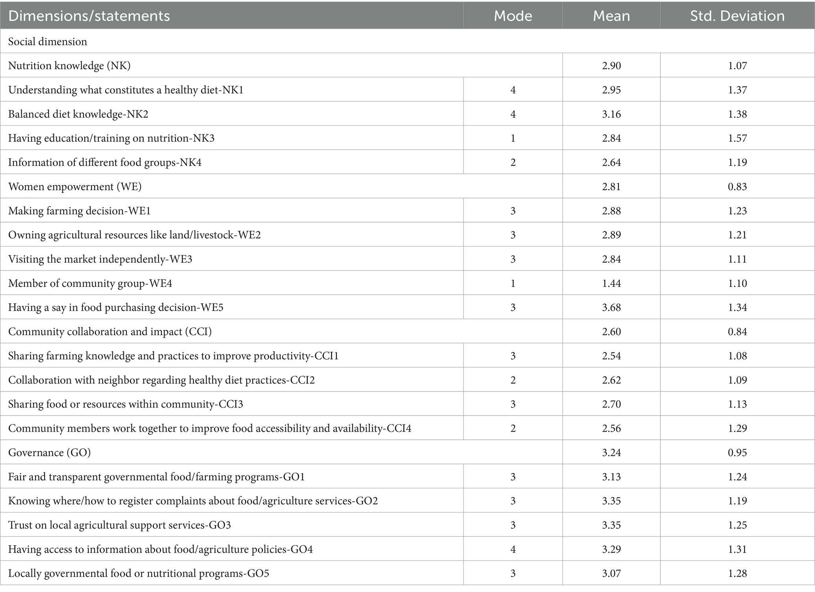Viewport: 815px width, 592px height.
Task: Click mean value 2.90 for Nutrition knowledge
Action: tap(611, 66)
